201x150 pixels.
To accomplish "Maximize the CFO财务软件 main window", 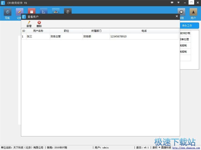I will 191,2.
